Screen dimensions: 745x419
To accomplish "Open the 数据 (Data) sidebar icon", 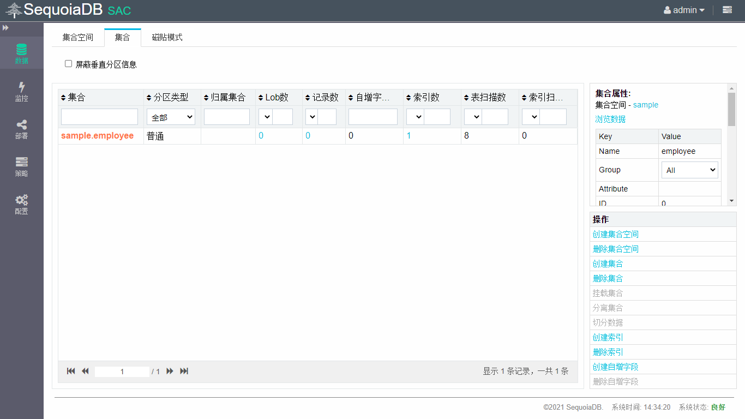I will coord(21,53).
